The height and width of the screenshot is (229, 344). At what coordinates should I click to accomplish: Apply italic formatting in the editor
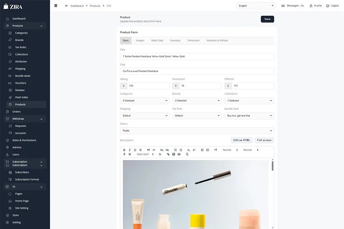pos(130,150)
